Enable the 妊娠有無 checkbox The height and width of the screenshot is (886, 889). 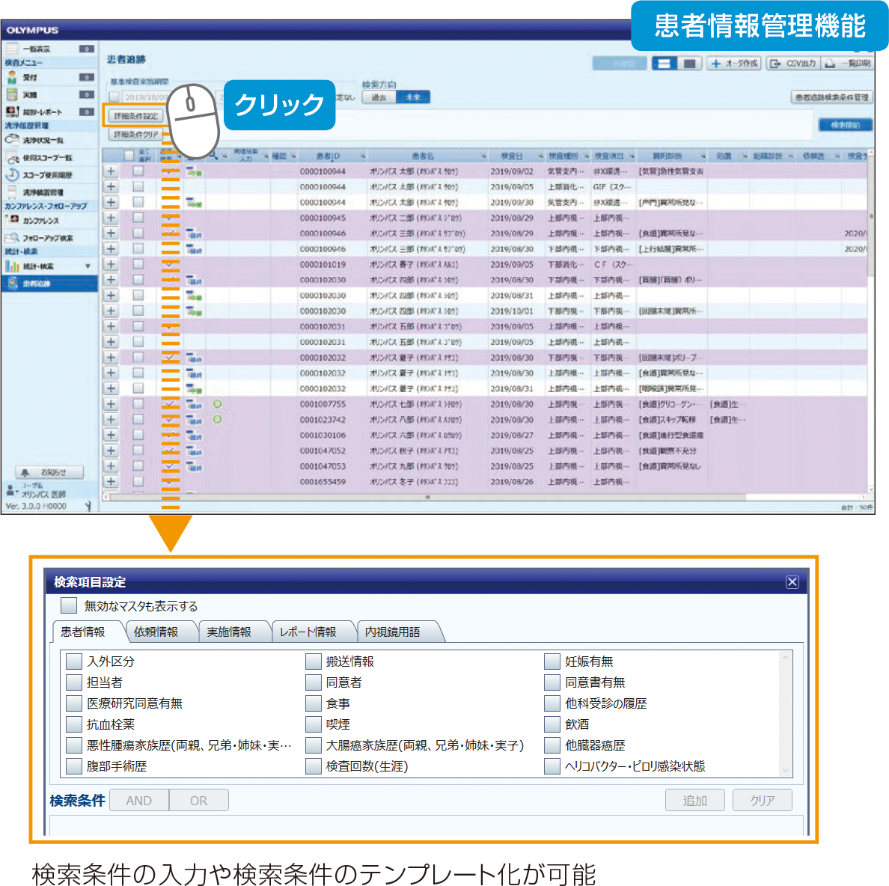click(x=552, y=662)
